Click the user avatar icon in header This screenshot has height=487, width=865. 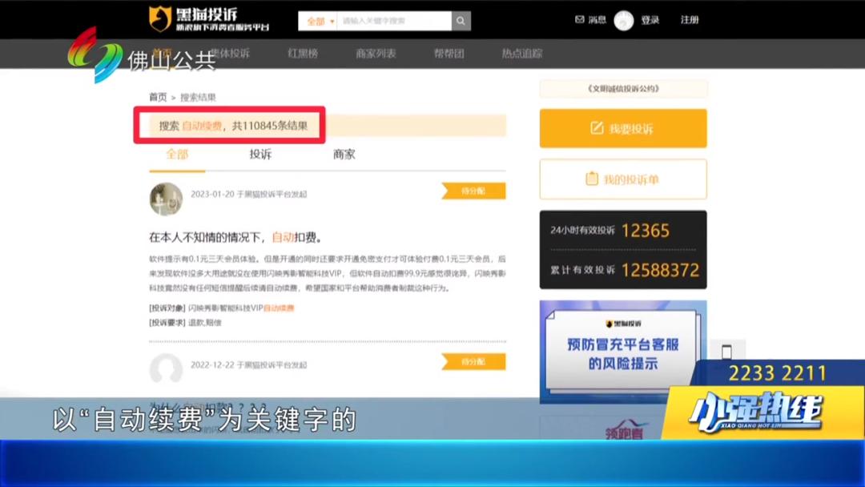(624, 20)
